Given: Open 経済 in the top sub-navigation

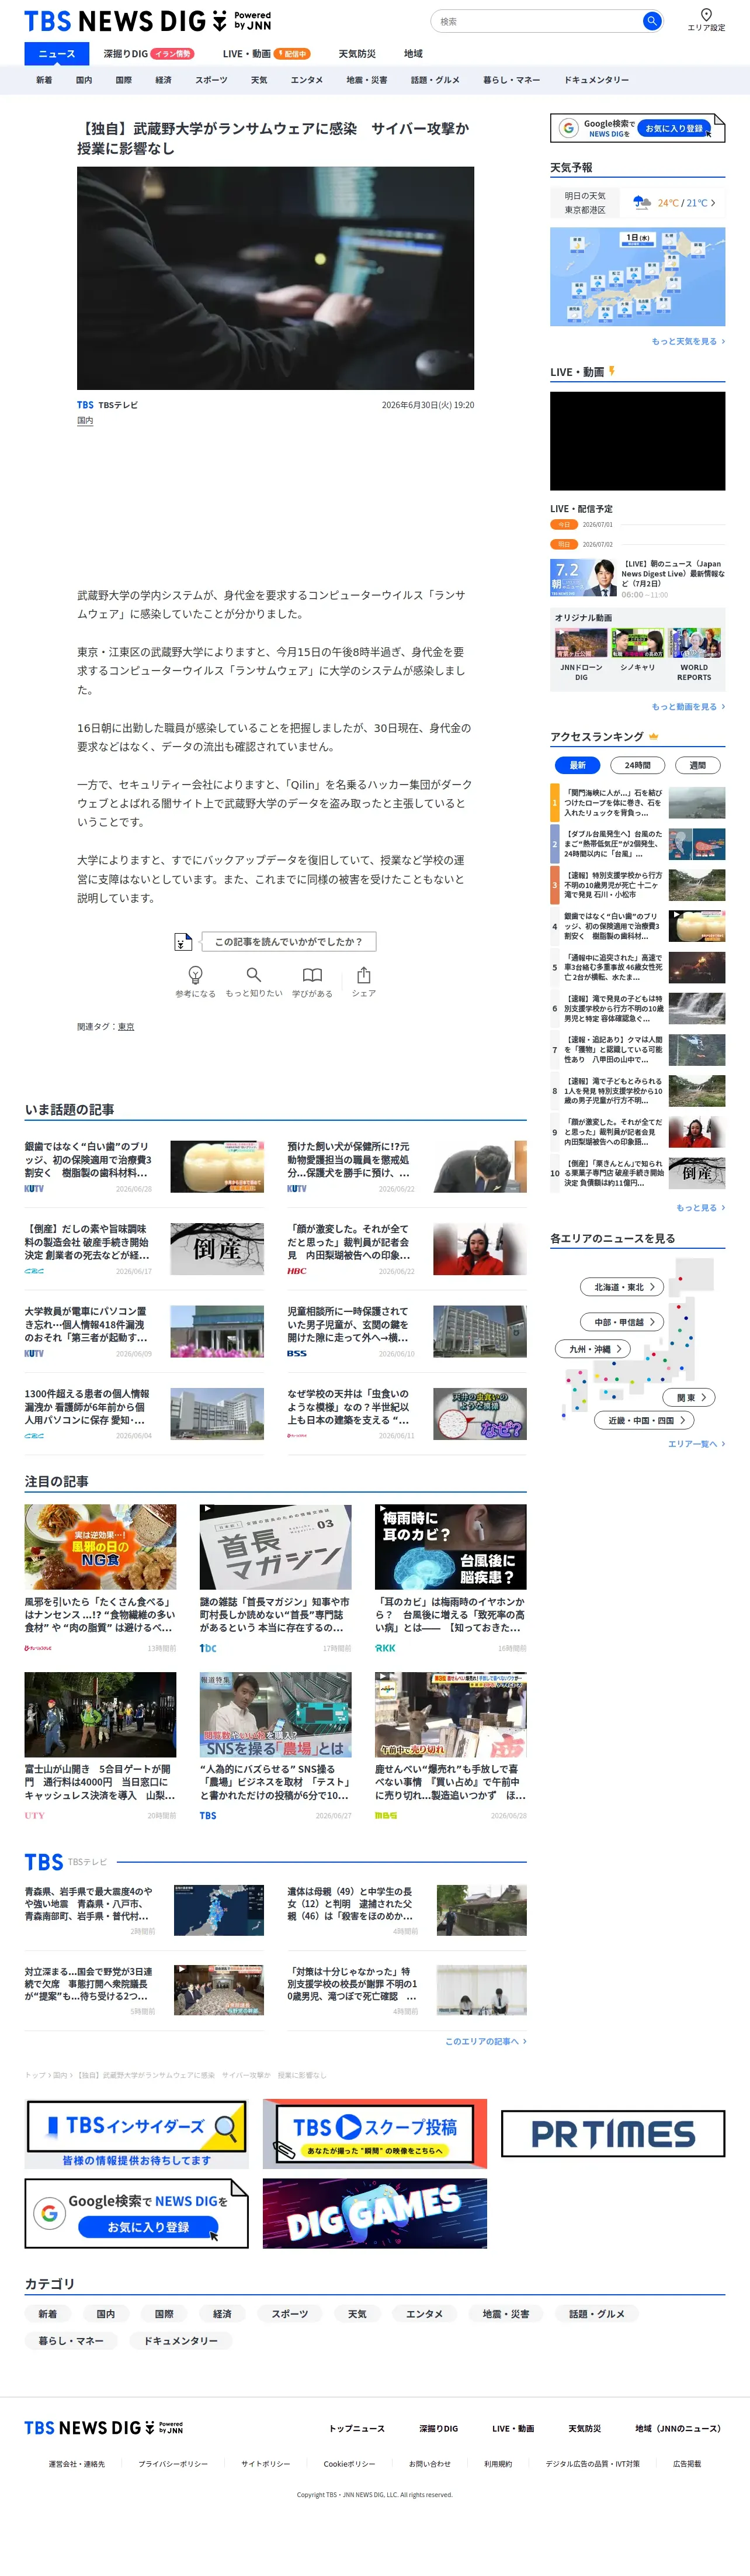Looking at the screenshot, I should coord(164,80).
